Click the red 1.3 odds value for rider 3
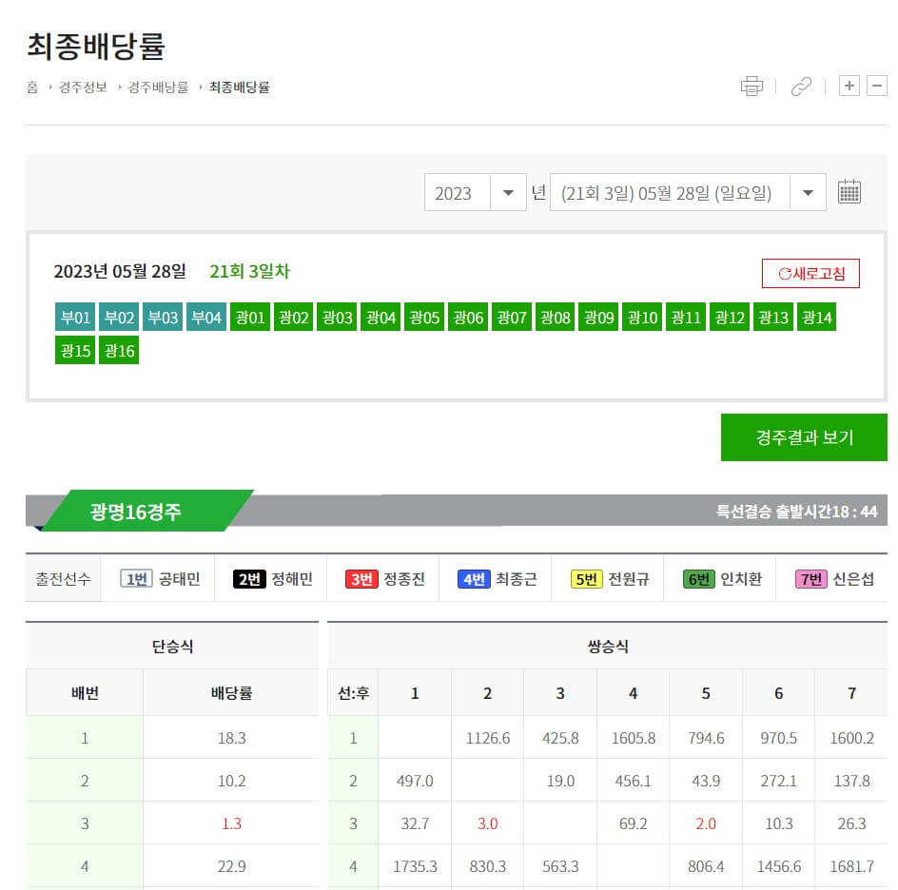 (230, 823)
